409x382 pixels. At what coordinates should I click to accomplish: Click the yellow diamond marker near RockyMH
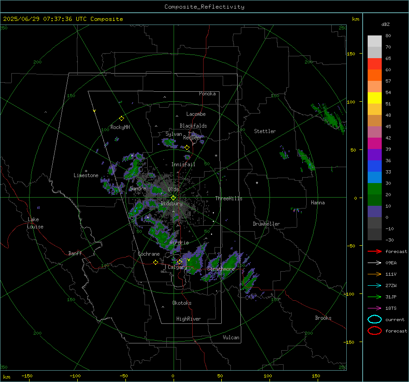121,119
